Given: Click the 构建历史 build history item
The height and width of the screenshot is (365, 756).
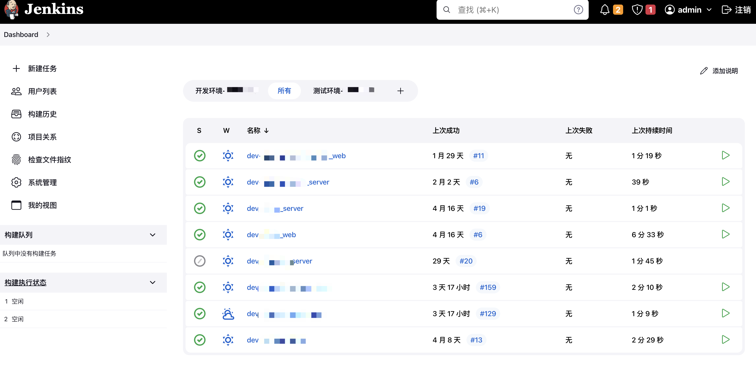Looking at the screenshot, I should 42,114.
